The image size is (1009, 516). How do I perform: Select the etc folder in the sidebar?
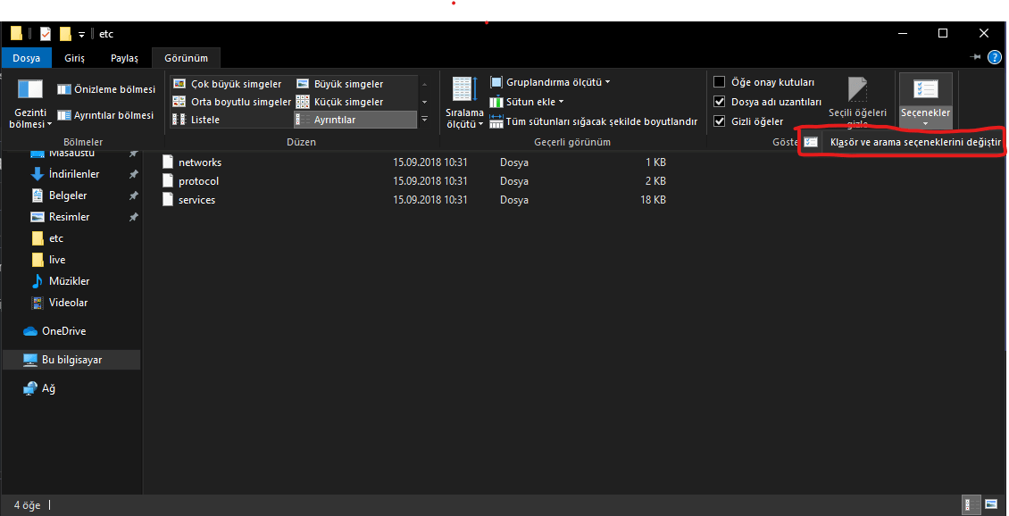[x=56, y=238]
